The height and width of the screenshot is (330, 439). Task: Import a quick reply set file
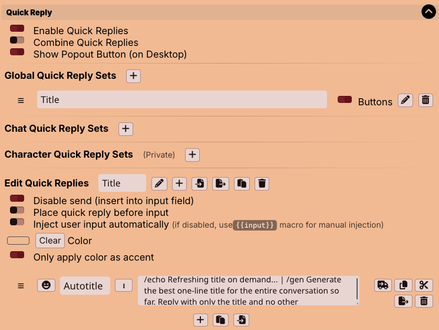[x=199, y=184]
